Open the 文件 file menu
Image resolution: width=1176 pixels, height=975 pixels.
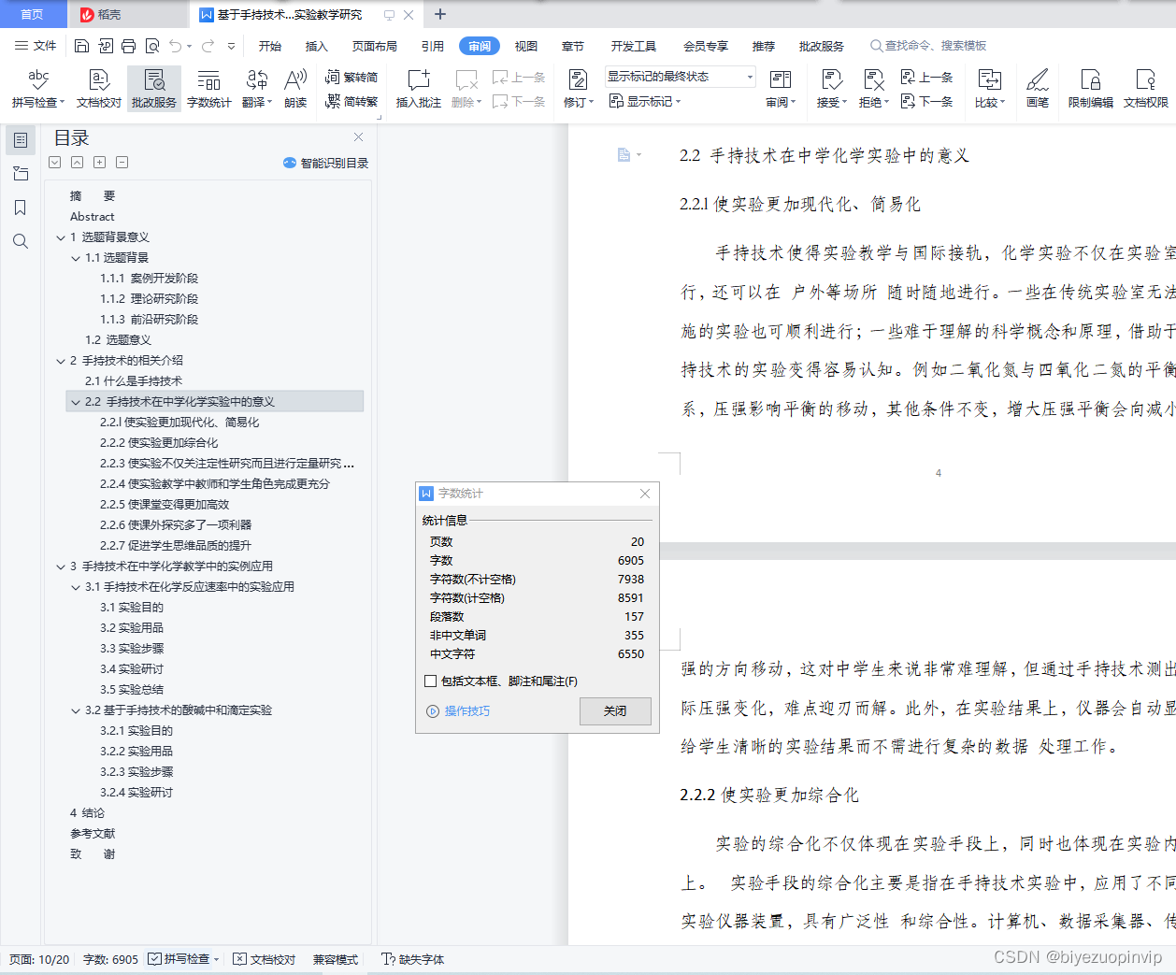coord(36,46)
